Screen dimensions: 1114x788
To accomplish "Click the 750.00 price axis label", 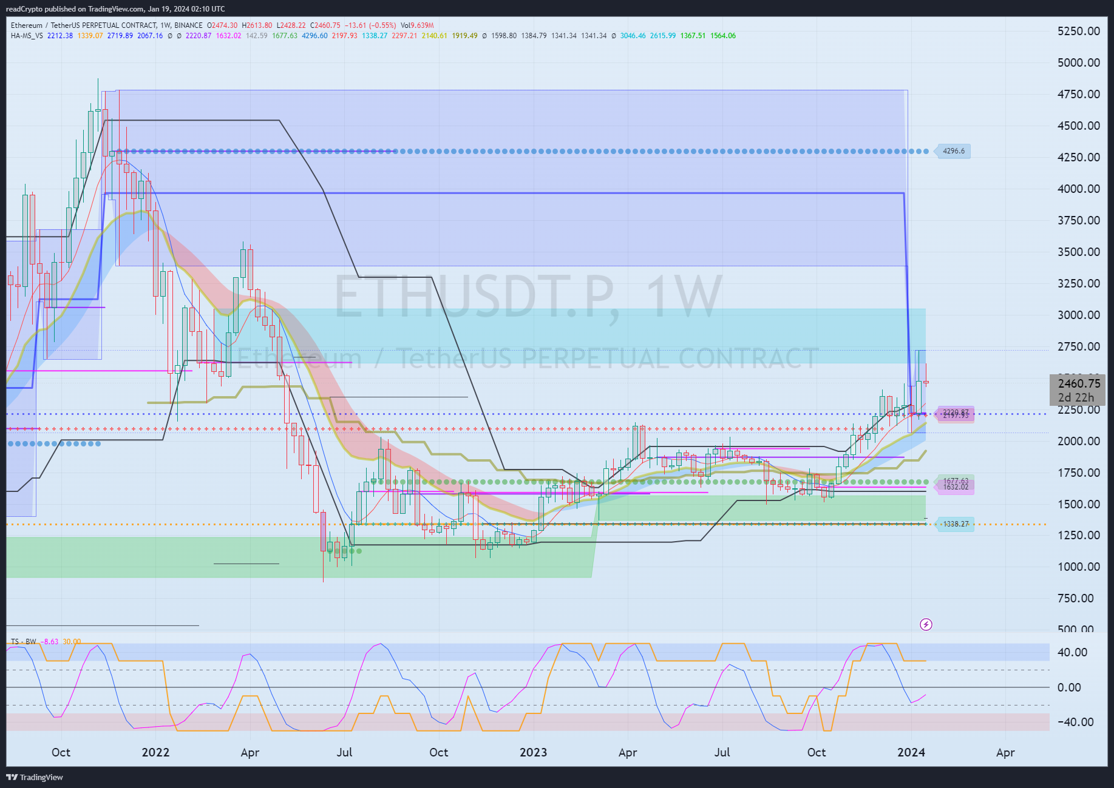I will coord(1076,598).
